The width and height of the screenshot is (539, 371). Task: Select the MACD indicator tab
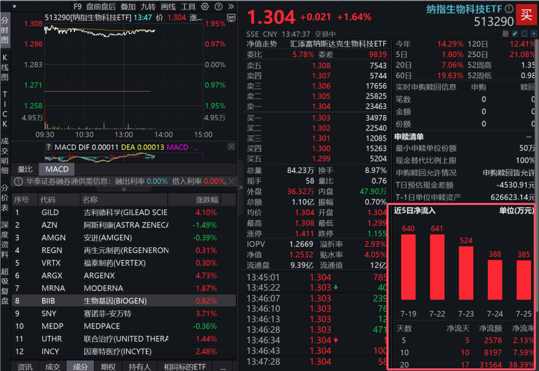pos(57,169)
